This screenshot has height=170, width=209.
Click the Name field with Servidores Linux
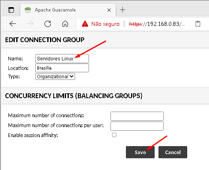(62, 58)
